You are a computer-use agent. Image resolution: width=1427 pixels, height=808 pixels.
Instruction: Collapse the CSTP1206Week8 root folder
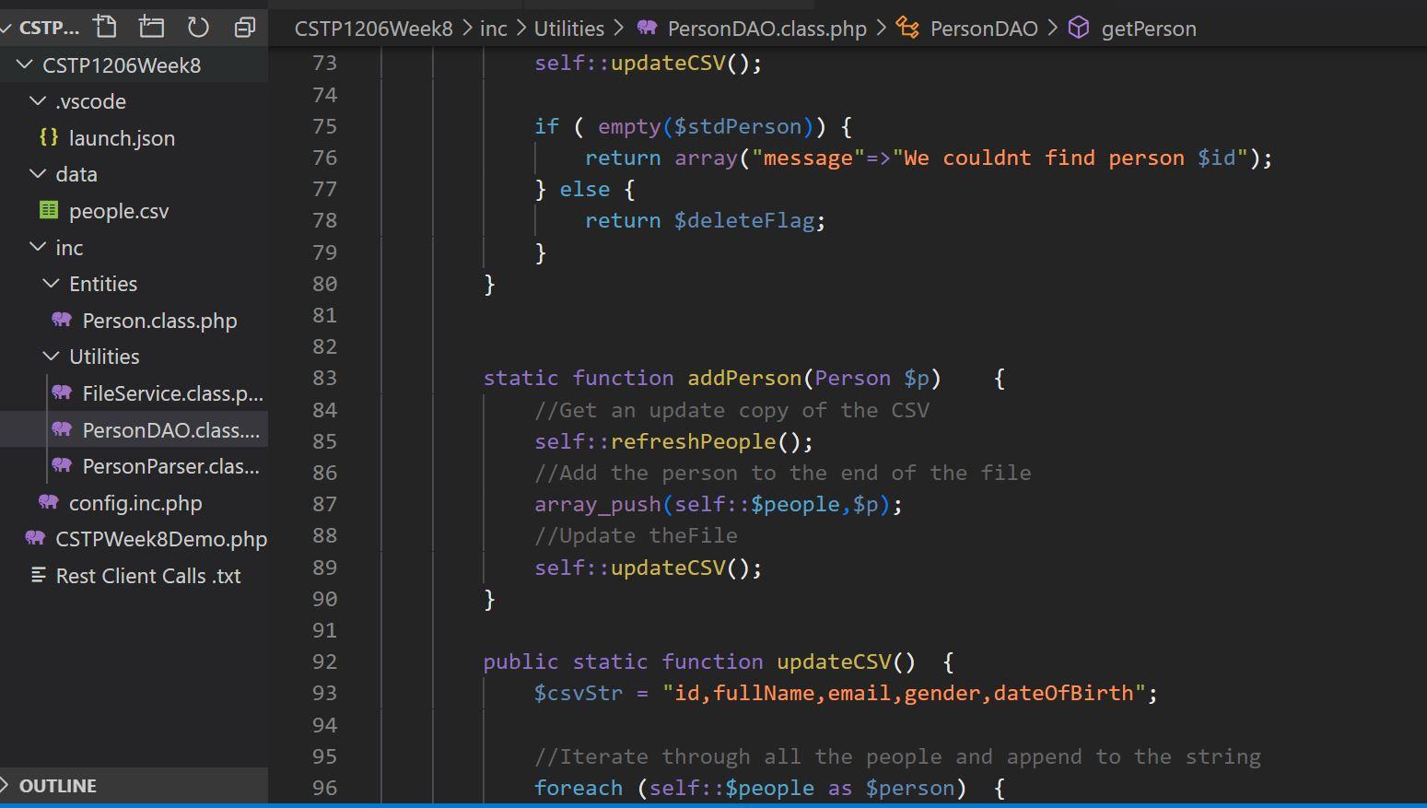(25, 64)
